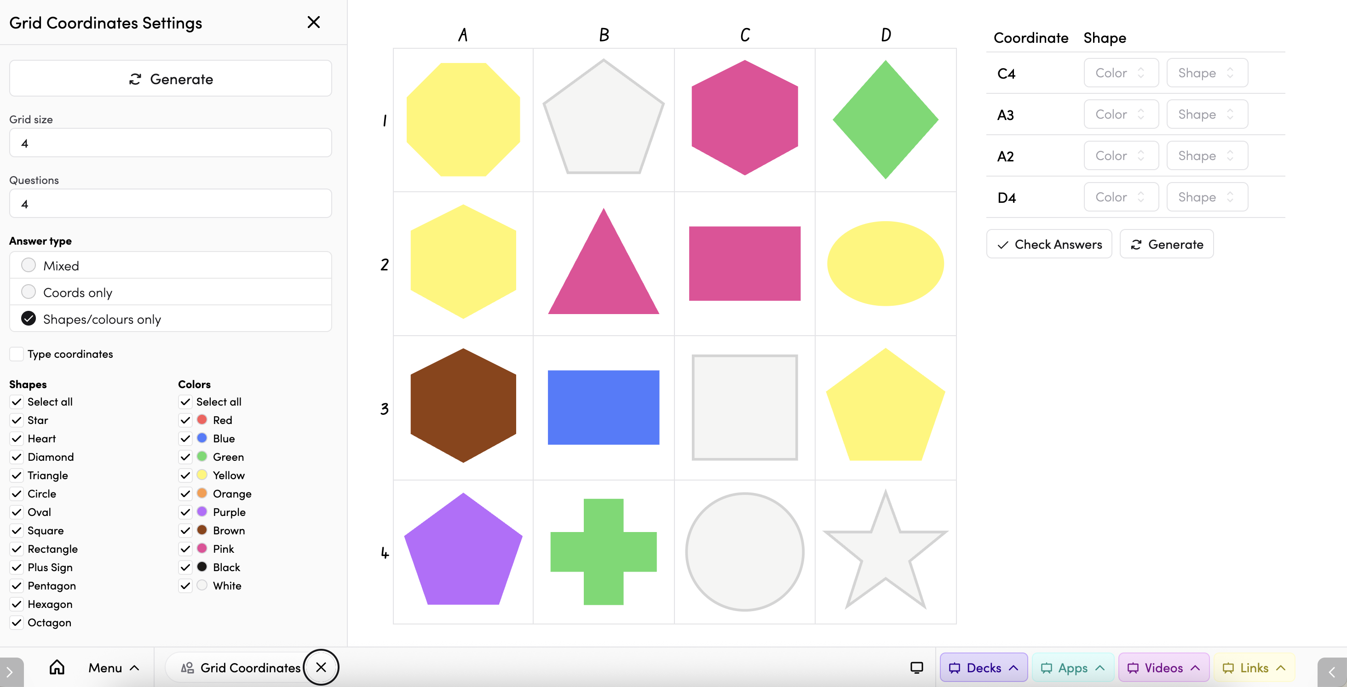Uncheck the Heart shape option
This screenshot has height=687, width=1347.
(x=17, y=438)
